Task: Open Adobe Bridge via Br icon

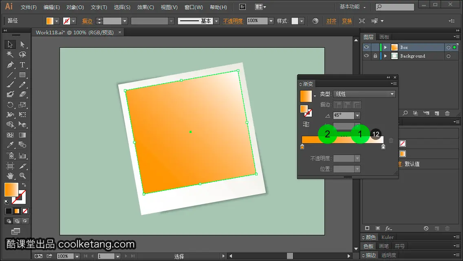Action: [243, 7]
